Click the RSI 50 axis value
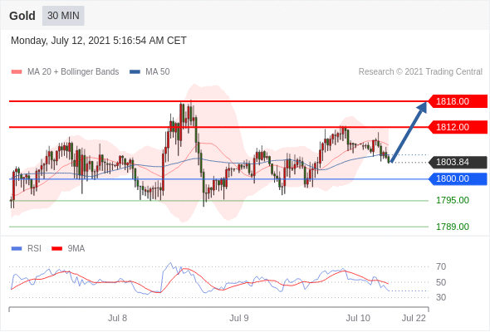490x332 pixels. coord(441,282)
